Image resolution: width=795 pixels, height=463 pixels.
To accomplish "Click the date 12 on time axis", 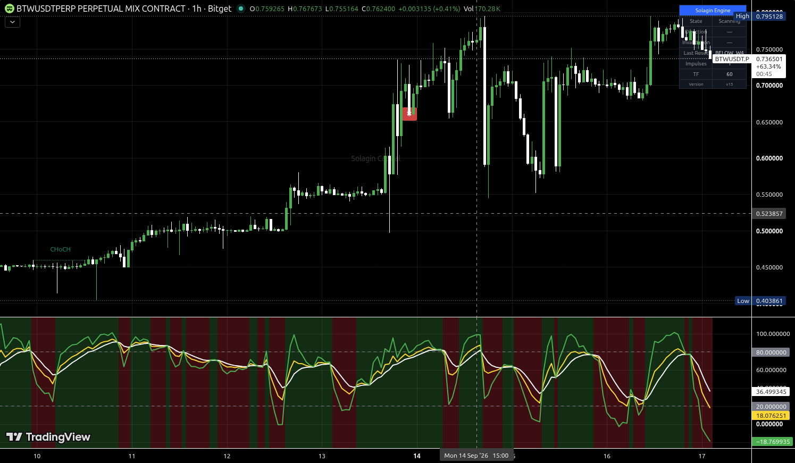I will point(227,456).
